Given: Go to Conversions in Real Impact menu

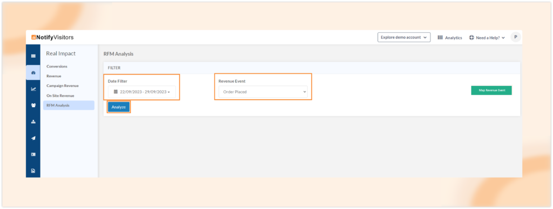Looking at the screenshot, I should tap(57, 66).
